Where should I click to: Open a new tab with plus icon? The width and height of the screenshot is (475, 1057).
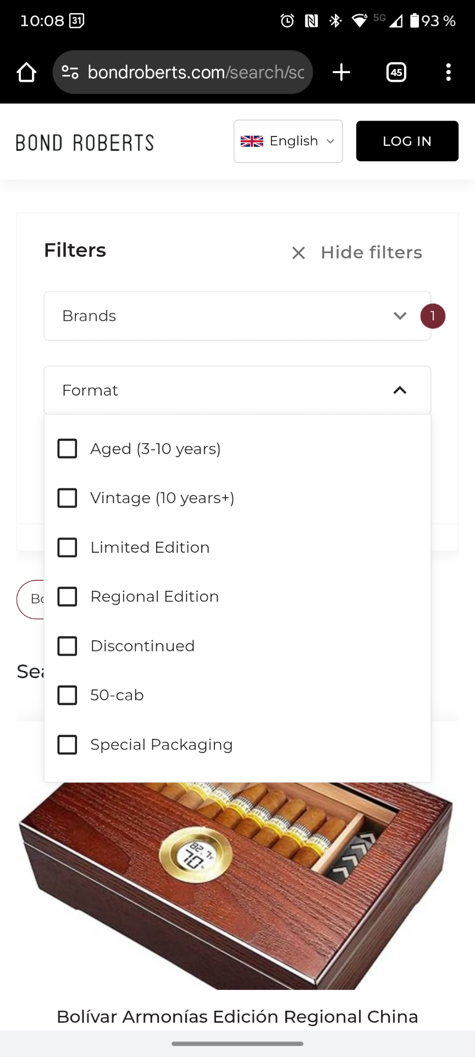click(x=341, y=72)
